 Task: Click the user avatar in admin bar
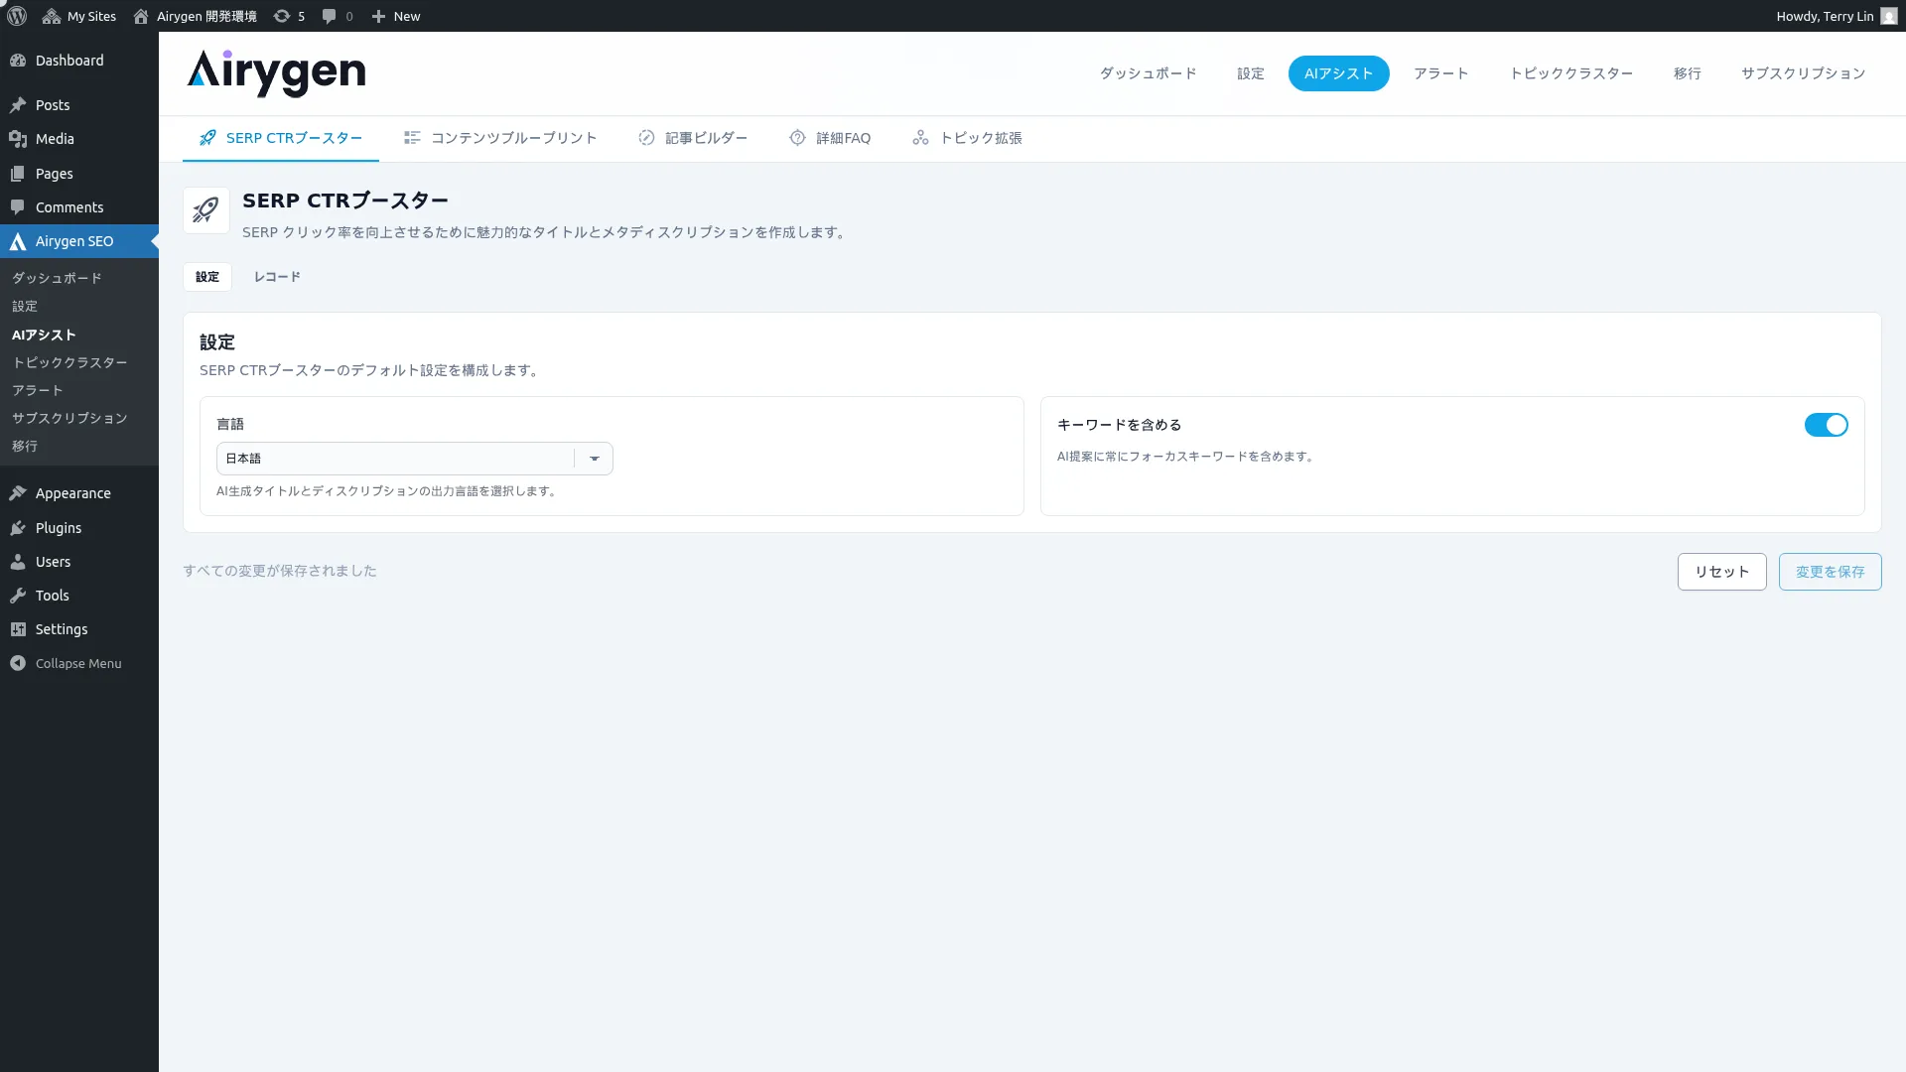point(1888,16)
